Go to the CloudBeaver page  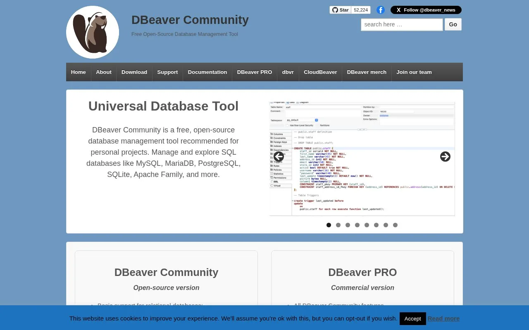320,72
